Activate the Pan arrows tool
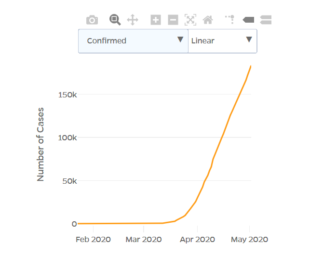This screenshot has height=257, width=310. pyautogui.click(x=133, y=20)
